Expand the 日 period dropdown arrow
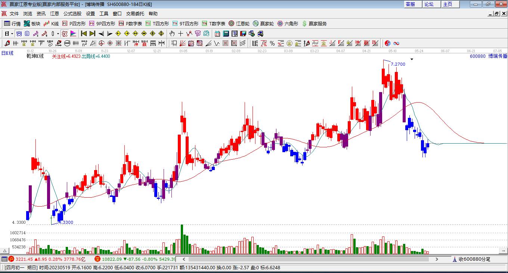This screenshot has height=273, width=508. 12,34
